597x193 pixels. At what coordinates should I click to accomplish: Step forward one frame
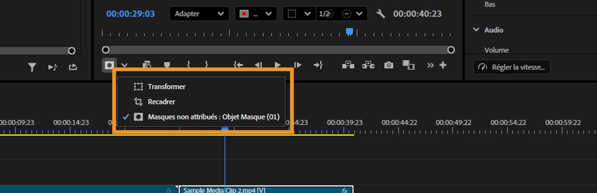[x=298, y=65]
